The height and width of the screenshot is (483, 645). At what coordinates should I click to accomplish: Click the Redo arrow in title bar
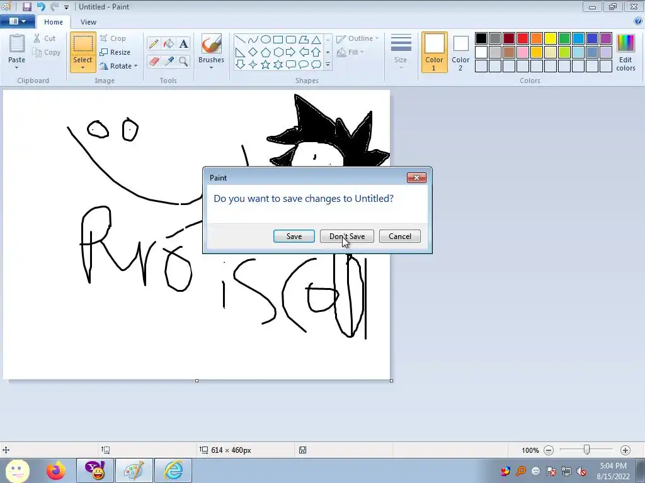pyautogui.click(x=54, y=6)
